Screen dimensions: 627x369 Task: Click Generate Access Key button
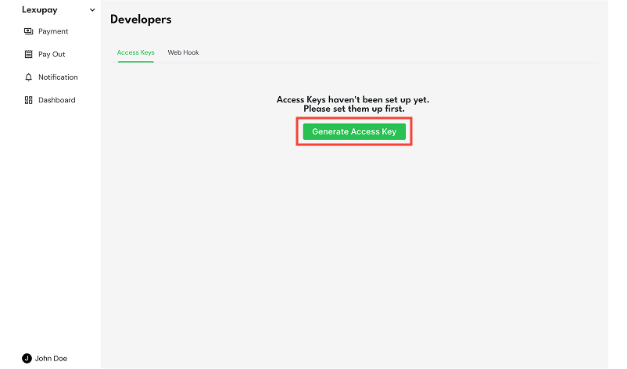click(354, 131)
